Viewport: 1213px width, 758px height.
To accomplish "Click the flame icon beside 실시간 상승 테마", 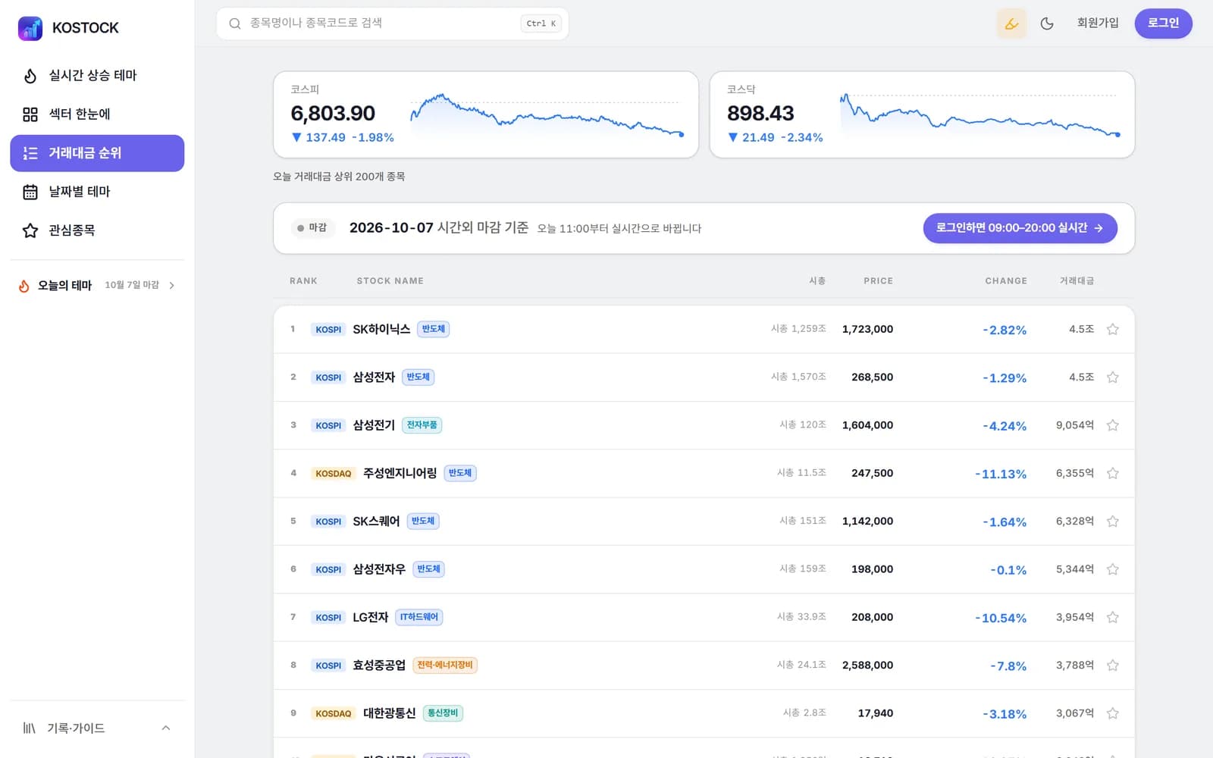I will [30, 76].
